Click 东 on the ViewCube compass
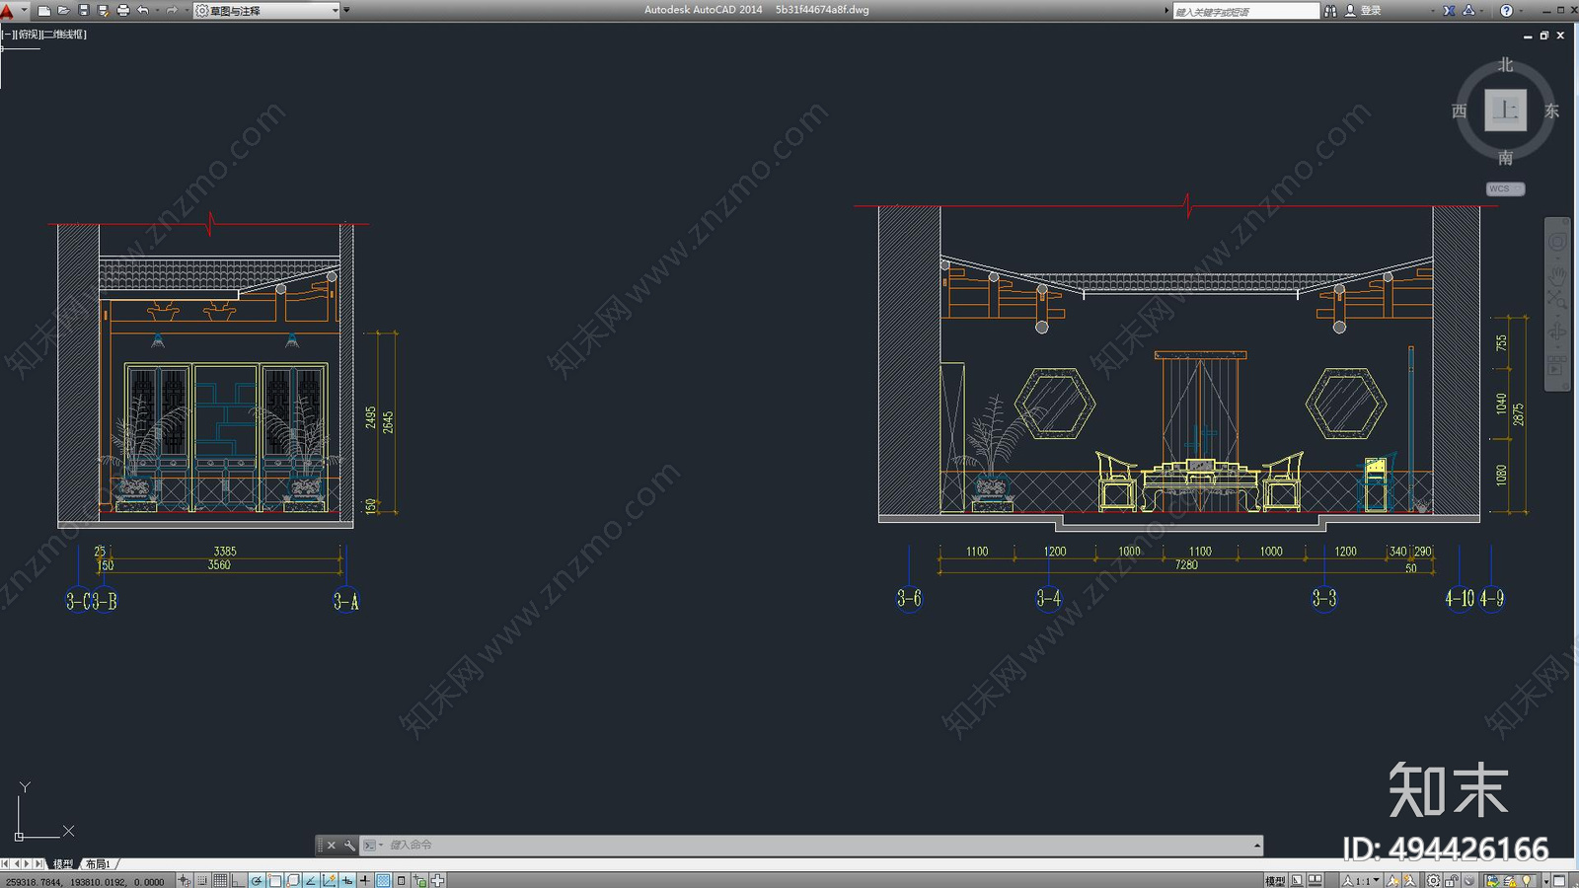Viewport: 1579px width, 888px height. (1551, 111)
